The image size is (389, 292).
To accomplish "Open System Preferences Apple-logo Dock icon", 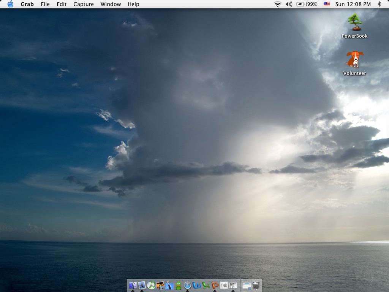I will [x=224, y=285].
